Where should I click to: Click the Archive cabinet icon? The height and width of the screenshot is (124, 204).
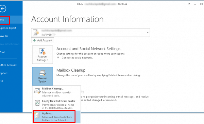tap(37, 115)
